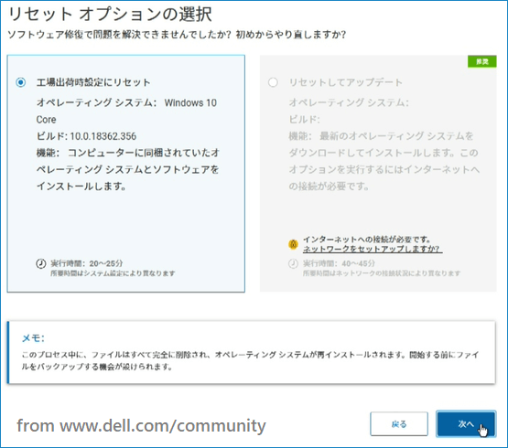Image resolution: width=508 pixels, height=448 pixels.
Task: Click the clock icon beside 20～25分
Action: 41,263
